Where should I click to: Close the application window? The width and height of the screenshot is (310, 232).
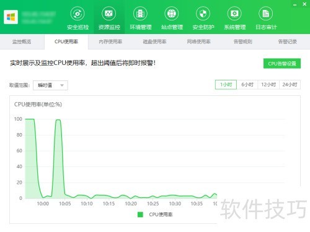pyautogui.click(x=304, y=4)
